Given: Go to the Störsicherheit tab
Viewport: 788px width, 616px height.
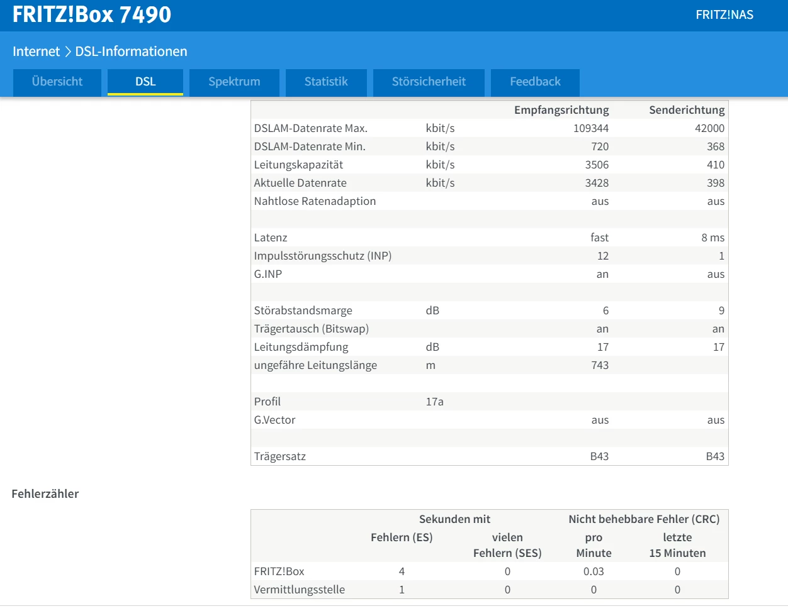Looking at the screenshot, I should (429, 82).
